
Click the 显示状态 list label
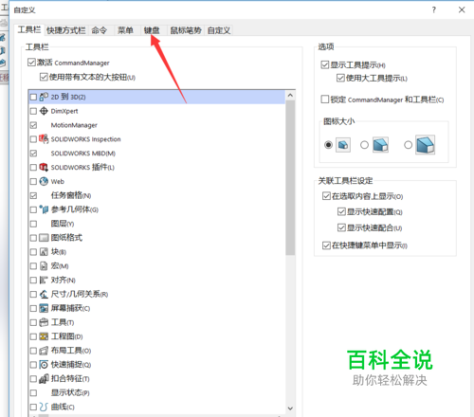pos(70,392)
